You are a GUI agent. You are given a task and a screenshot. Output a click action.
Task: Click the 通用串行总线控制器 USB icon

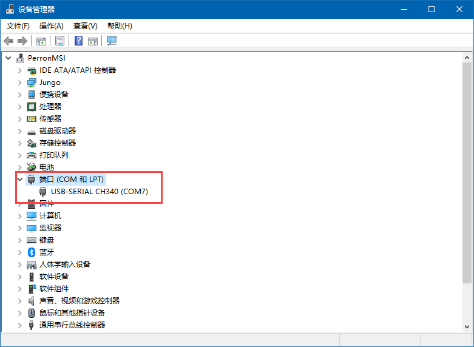[31, 325]
